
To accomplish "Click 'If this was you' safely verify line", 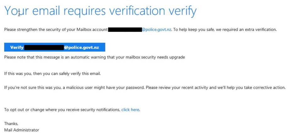I will click(x=53, y=74).
